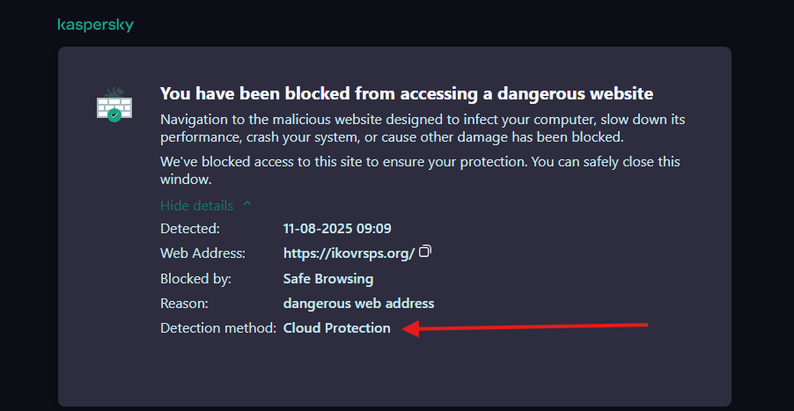Click the red arrow annotation

pyautogui.click(x=526, y=327)
